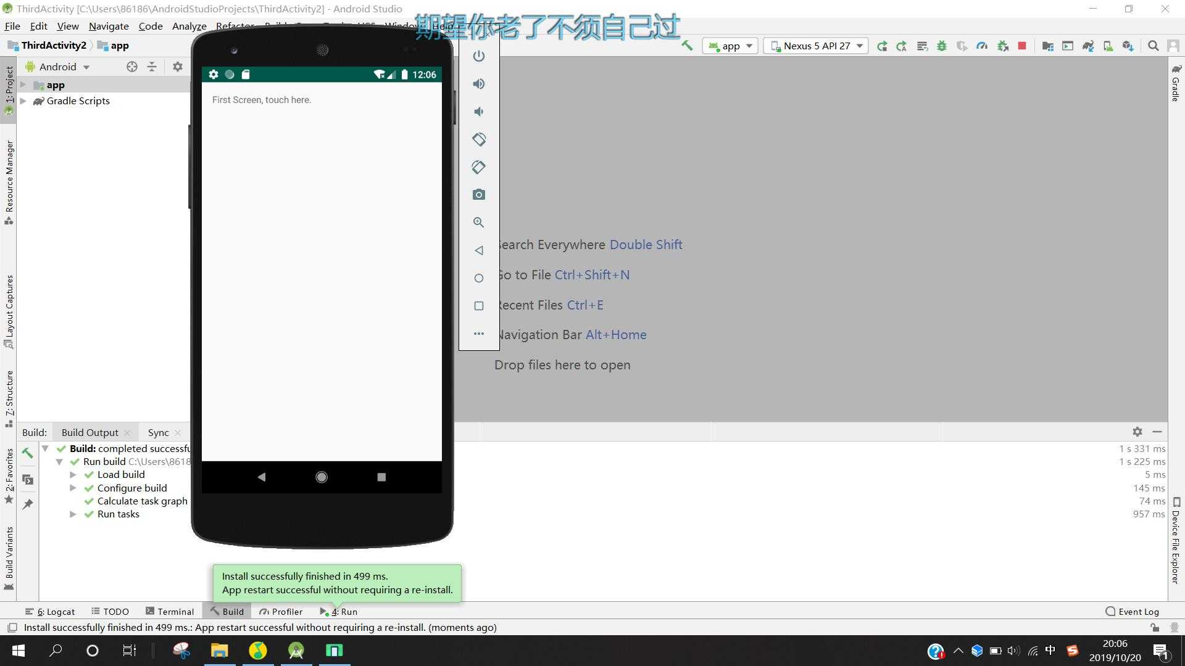Viewport: 1185px width, 666px height.
Task: Tap the phone screen back navigation button
Action: coord(262,477)
